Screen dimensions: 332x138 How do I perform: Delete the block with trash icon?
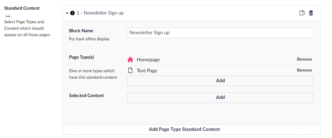pos(311,13)
